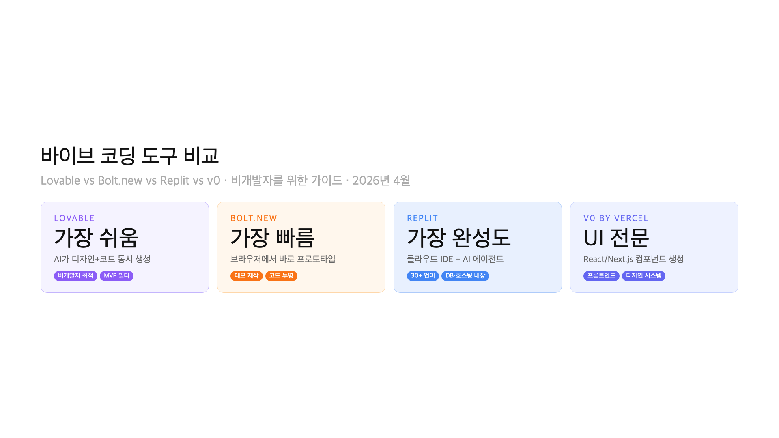This screenshot has height=438, width=779.
Task: Click the 클라우드 IDE + AI 에이전트 description
Action: (x=455, y=259)
